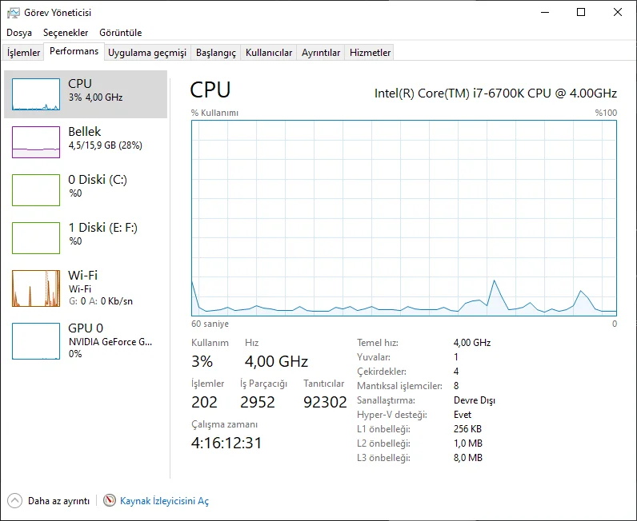Viewport: 637px width, 521px height.
Task: Open the Hizmetler tab
Action: pyautogui.click(x=371, y=53)
